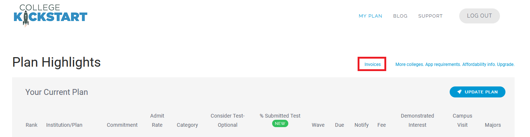Image resolution: width=530 pixels, height=137 pixels.
Task: Click the Log Out button
Action: [479, 16]
